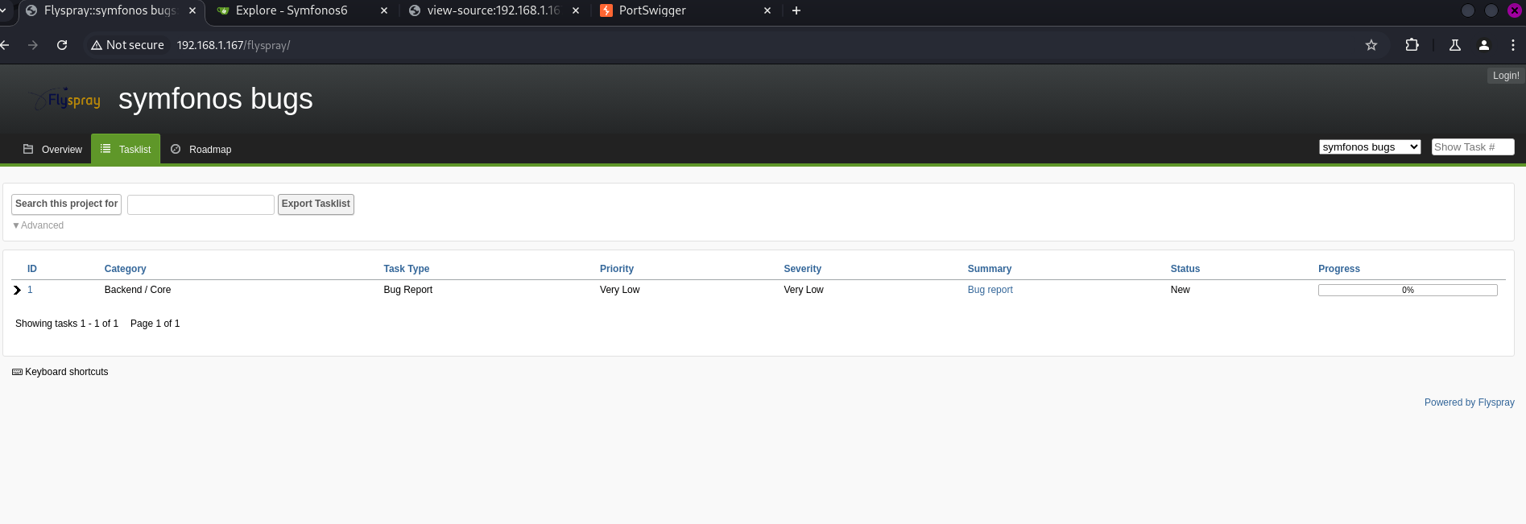This screenshot has width=1526, height=524.
Task: Switch to the Overview tab
Action: [52, 150]
